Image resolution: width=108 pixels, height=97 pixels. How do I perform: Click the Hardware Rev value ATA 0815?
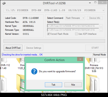pos(29,22)
